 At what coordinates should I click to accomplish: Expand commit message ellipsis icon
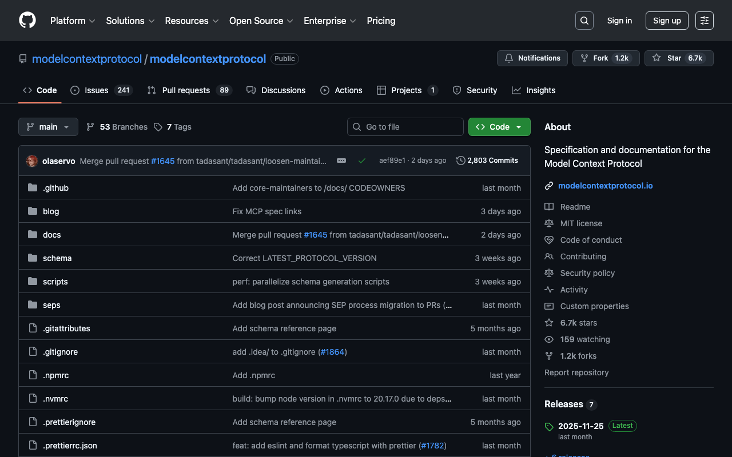(341, 161)
